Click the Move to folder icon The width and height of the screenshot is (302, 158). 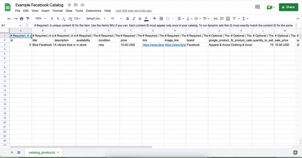[x=76, y=5]
